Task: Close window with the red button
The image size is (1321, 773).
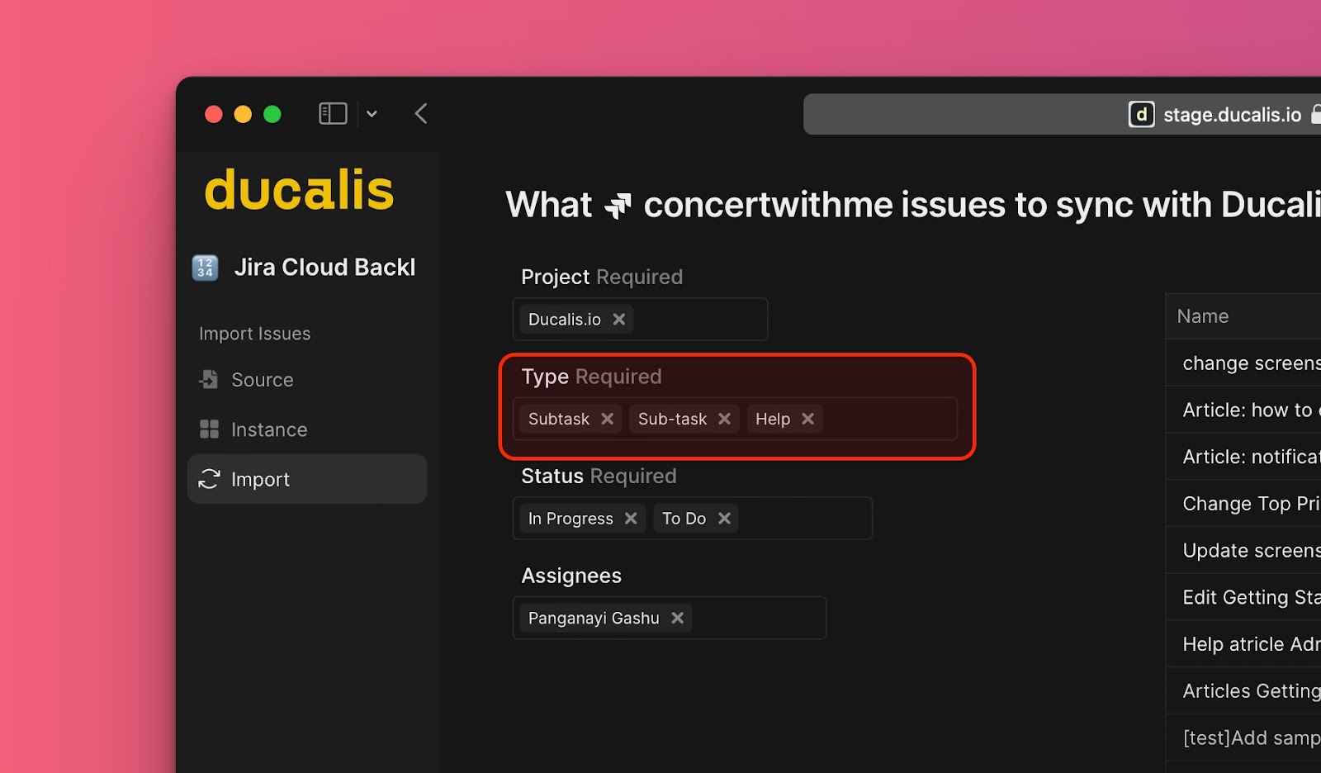Action: click(x=214, y=114)
